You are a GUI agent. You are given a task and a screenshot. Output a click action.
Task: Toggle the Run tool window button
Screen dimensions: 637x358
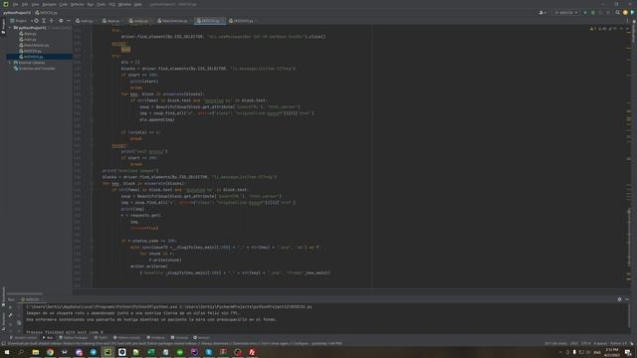[x=48, y=338]
